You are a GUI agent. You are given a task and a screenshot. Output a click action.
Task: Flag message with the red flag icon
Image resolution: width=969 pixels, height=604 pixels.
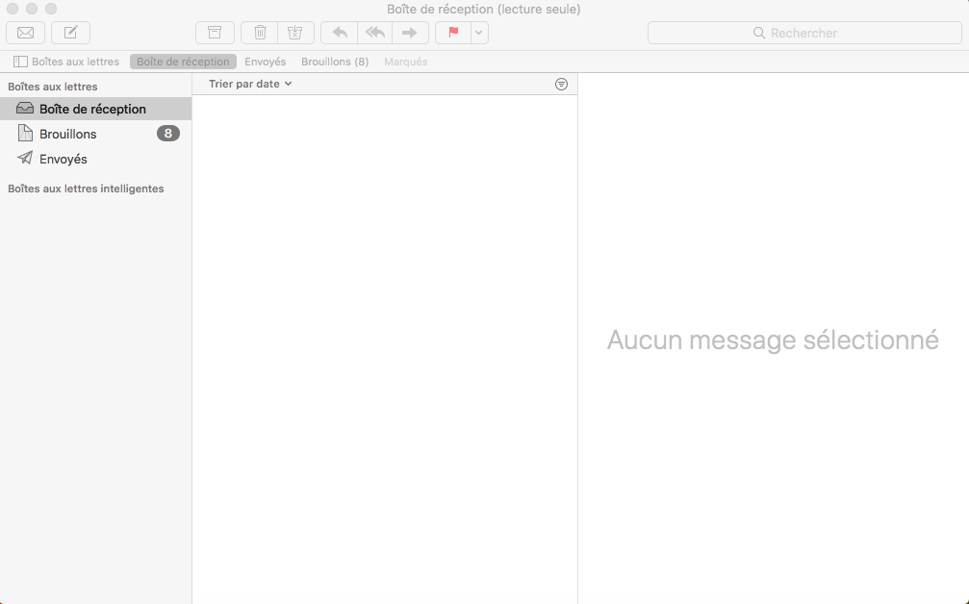coord(453,33)
